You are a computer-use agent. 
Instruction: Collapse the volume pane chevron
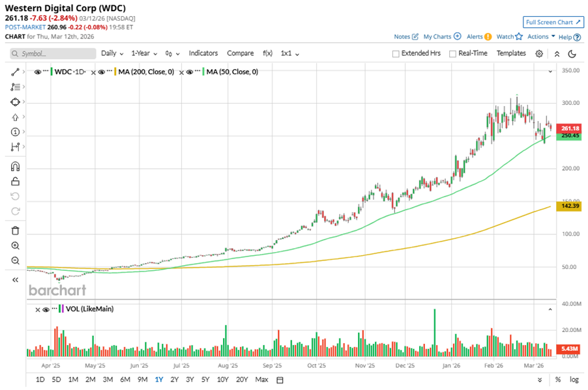[x=550, y=309]
